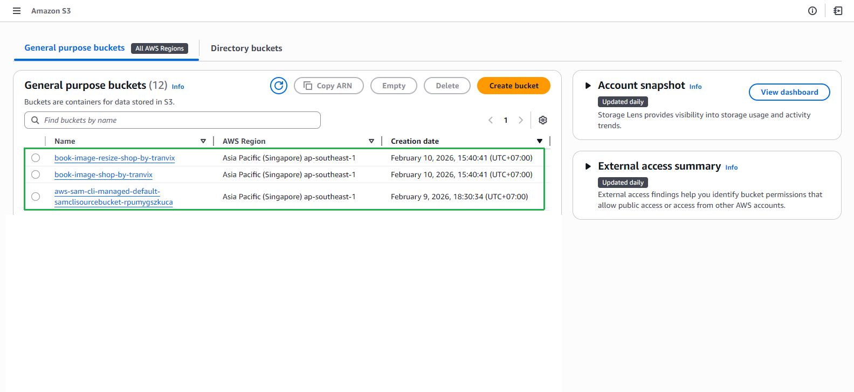
Task: Switch to Directory buckets tab
Action: coord(246,48)
